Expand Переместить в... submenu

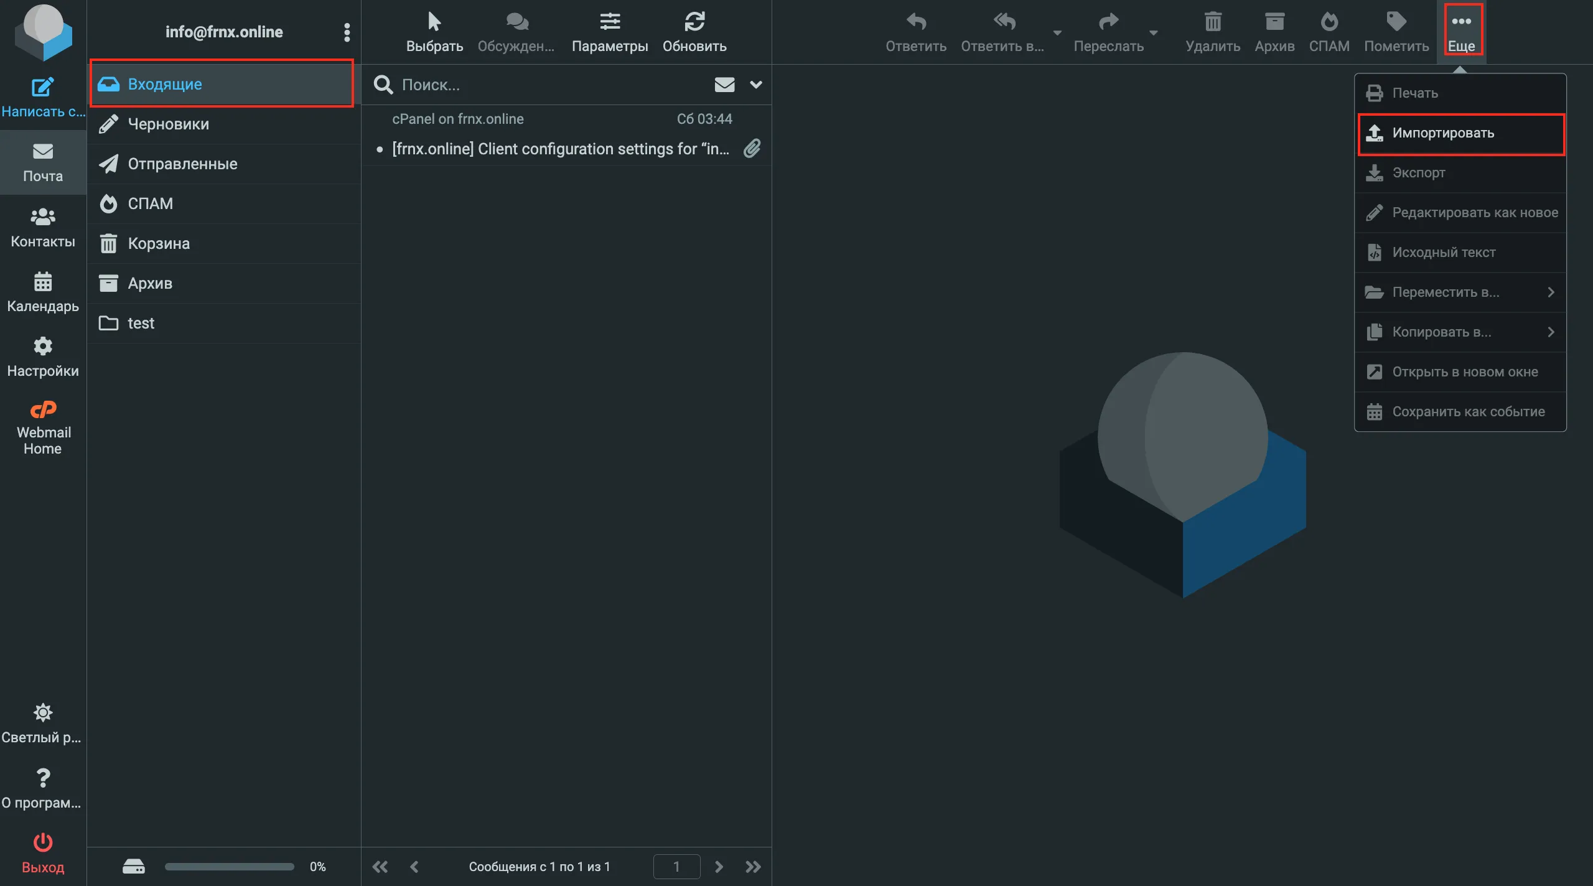[1460, 292]
